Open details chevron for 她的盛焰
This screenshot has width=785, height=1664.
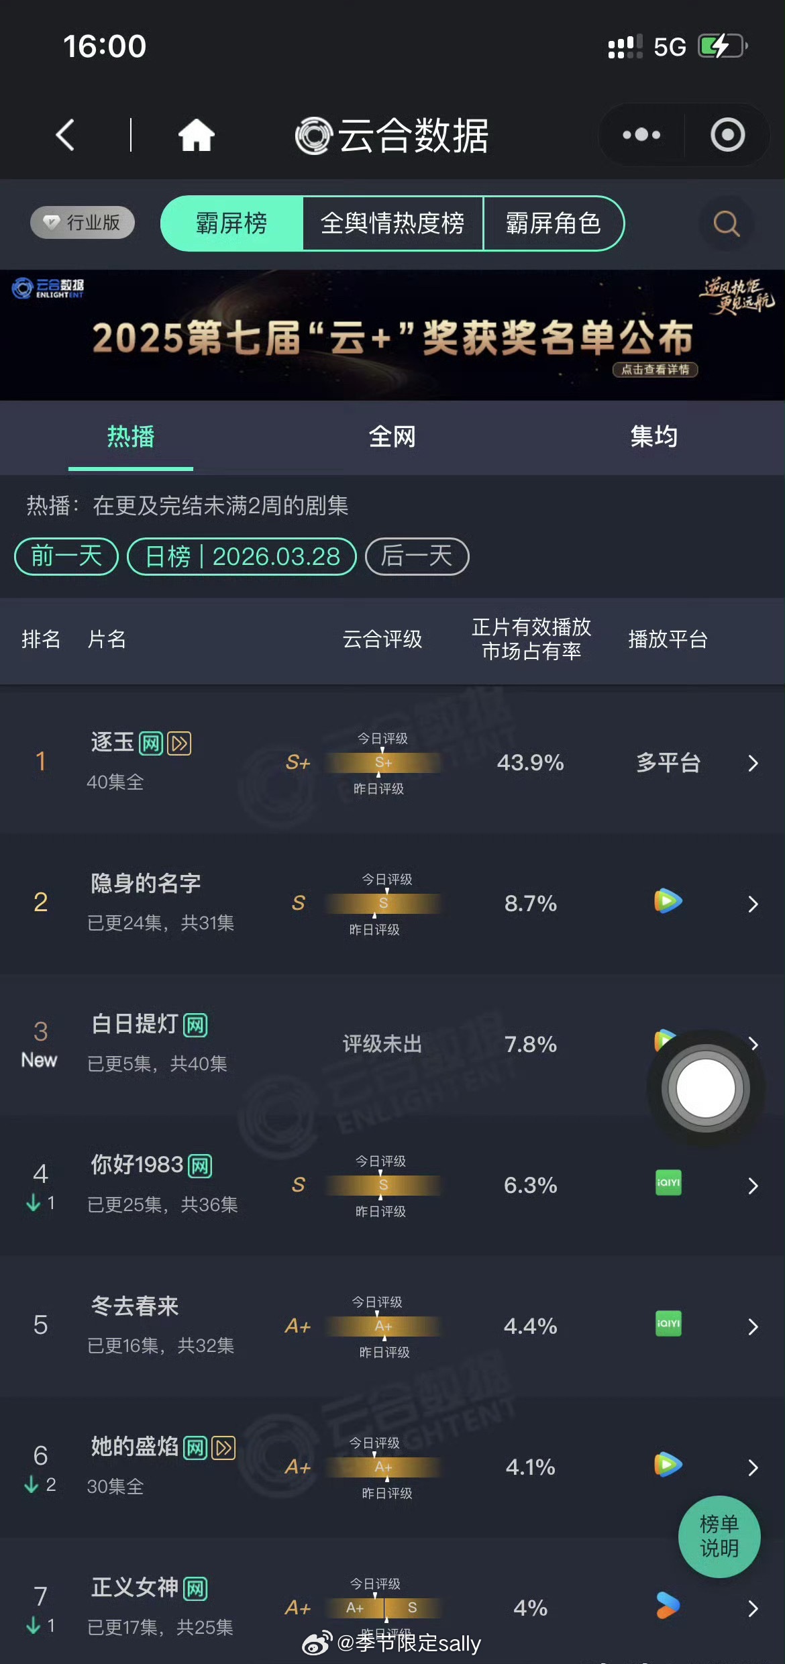(751, 1466)
